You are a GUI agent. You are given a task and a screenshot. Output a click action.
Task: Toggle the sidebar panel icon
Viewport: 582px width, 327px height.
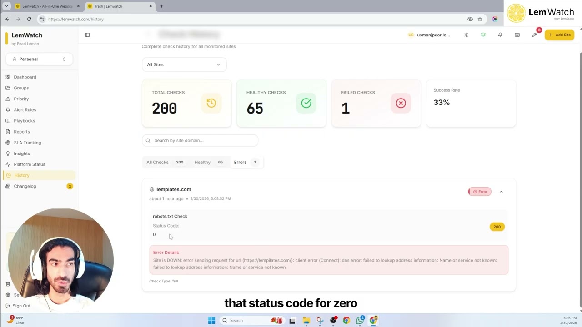pyautogui.click(x=87, y=35)
